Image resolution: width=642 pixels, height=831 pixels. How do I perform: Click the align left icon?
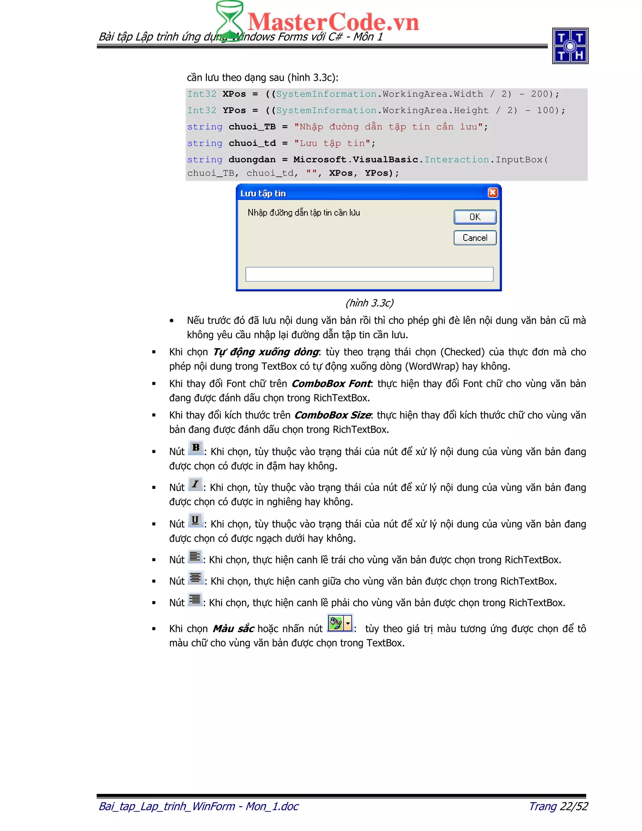pos(195,556)
